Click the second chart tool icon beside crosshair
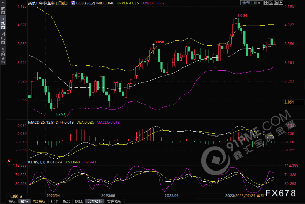The height and width of the screenshot is (204, 305). pyautogui.click(x=271, y=3)
